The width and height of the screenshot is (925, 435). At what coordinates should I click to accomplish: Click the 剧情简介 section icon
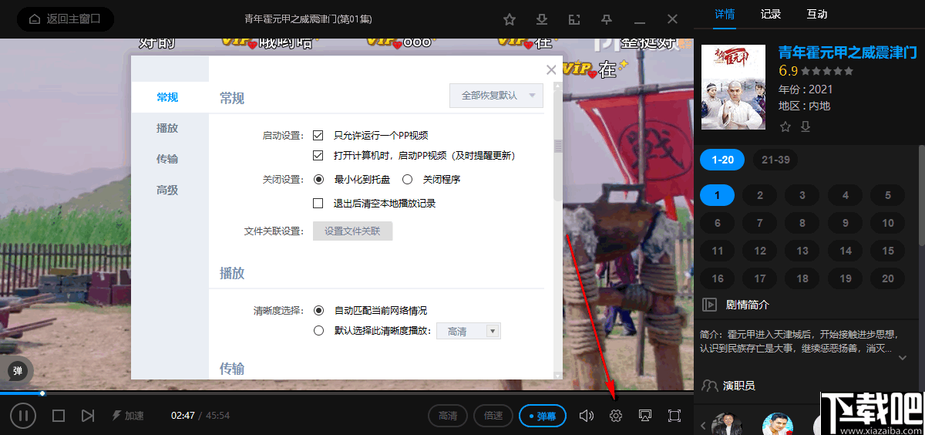[710, 305]
